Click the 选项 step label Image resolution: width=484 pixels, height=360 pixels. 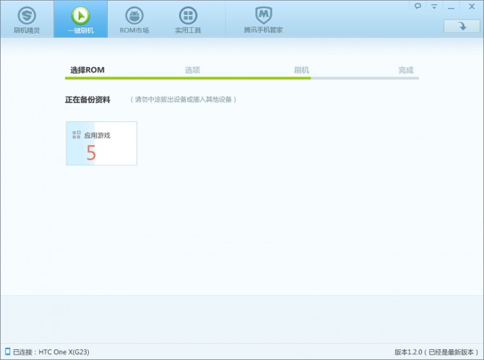(192, 70)
